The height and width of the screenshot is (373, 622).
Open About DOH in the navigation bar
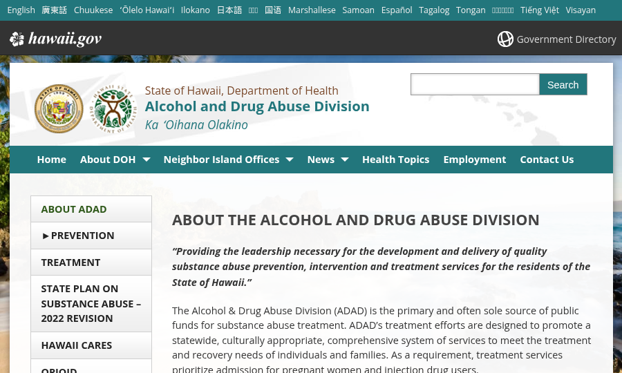108,160
